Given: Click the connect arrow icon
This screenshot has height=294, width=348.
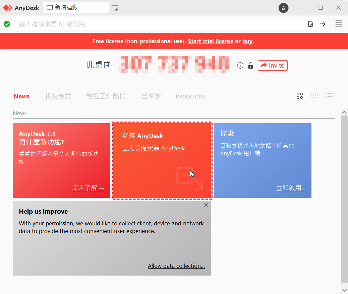Looking at the screenshot, I should coord(323,24).
